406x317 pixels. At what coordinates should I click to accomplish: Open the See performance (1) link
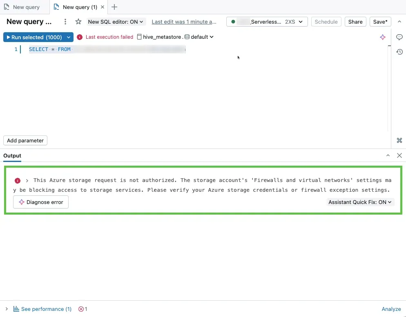tap(42, 309)
